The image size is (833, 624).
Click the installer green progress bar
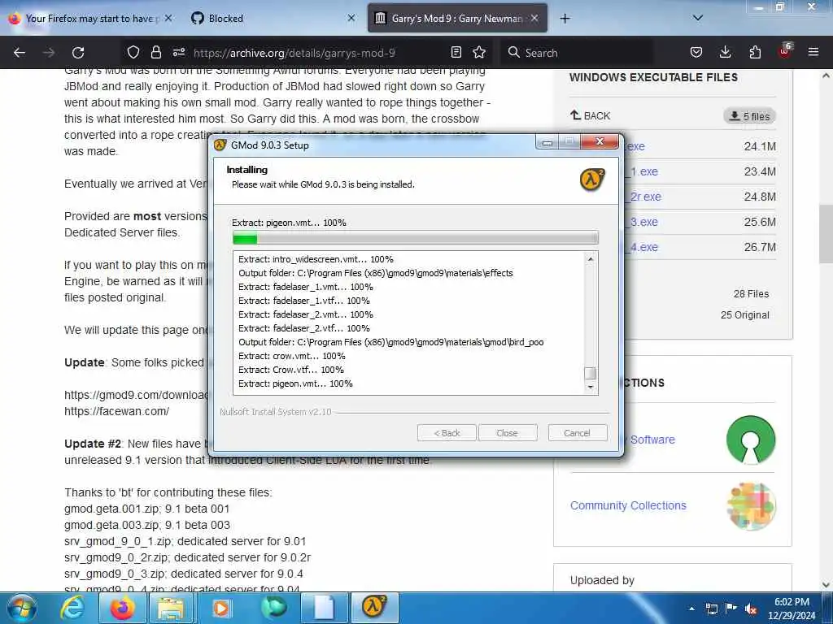click(416, 238)
